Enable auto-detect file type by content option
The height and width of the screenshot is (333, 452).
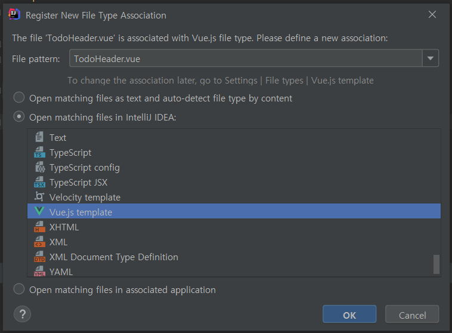(19, 97)
